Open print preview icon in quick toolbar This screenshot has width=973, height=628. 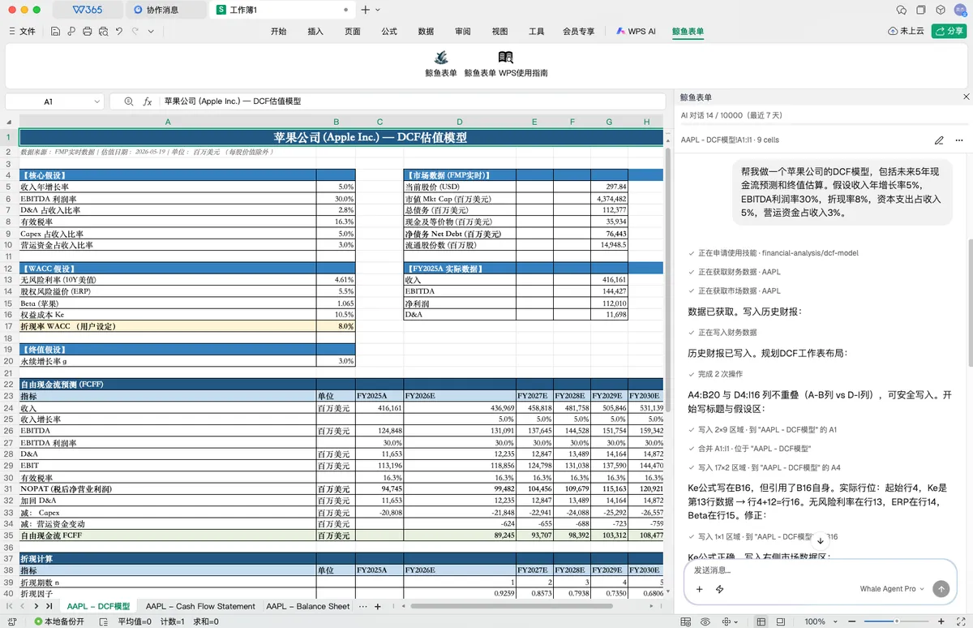pos(103,32)
